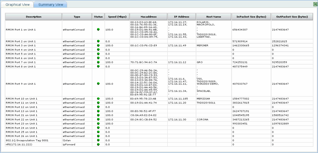Open the Summary View tab
The image size is (318, 153).
[51, 5]
